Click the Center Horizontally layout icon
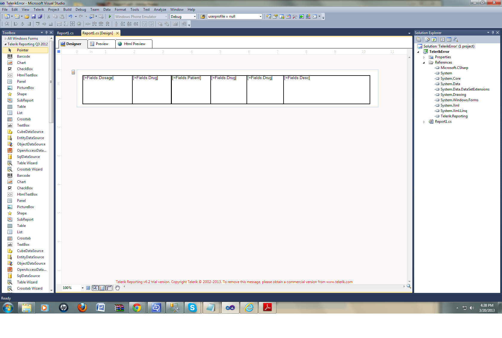This screenshot has height=338, width=502. [145, 24]
